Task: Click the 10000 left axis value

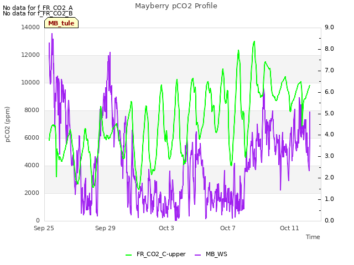Action: click(x=30, y=82)
